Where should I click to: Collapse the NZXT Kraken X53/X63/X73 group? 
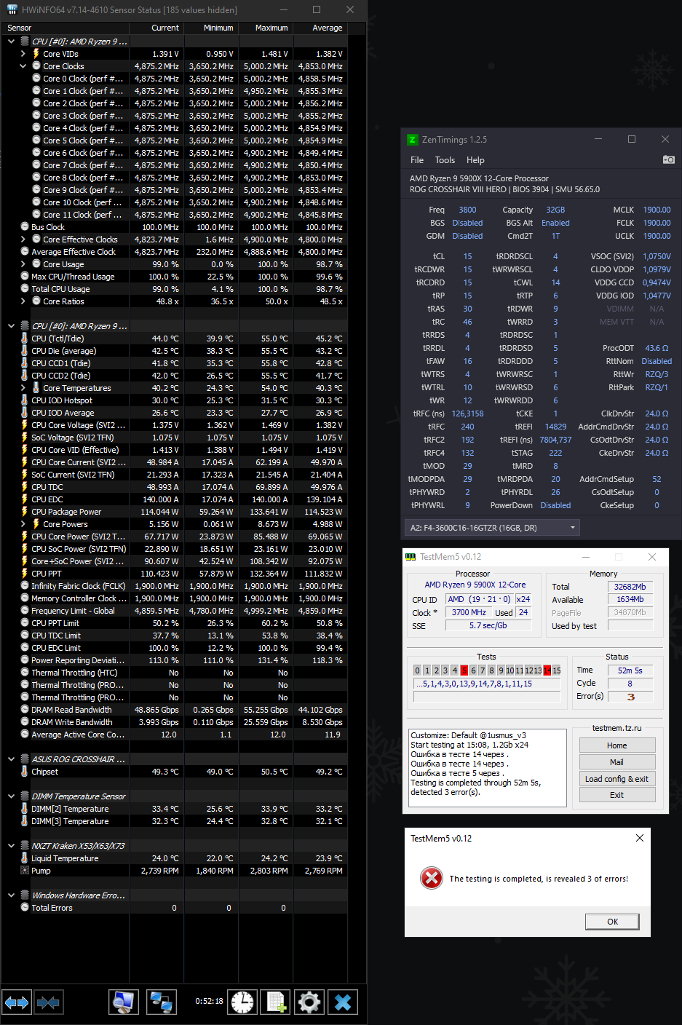11,846
